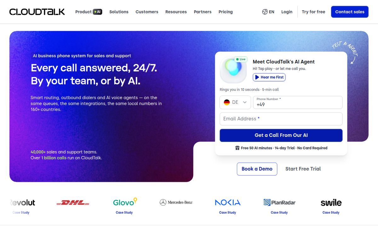Viewport: 378px width, 236px height.
Task: Open the PlanRadar Case Study
Action: pyautogui.click(x=279, y=212)
